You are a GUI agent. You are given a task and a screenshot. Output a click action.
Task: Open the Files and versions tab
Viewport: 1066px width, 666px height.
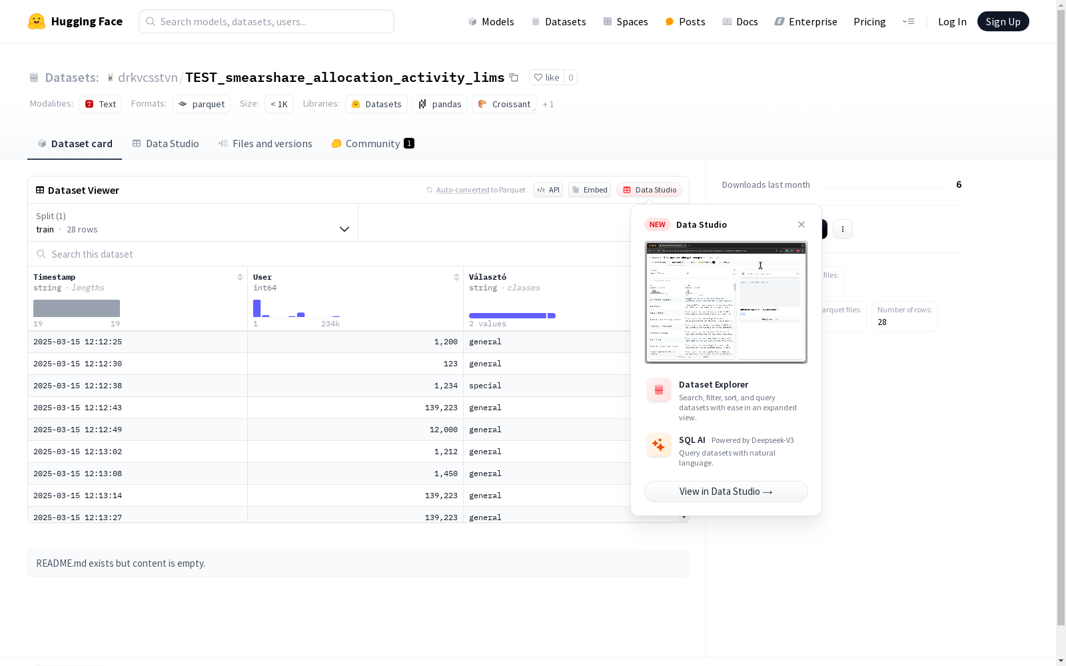[265, 143]
